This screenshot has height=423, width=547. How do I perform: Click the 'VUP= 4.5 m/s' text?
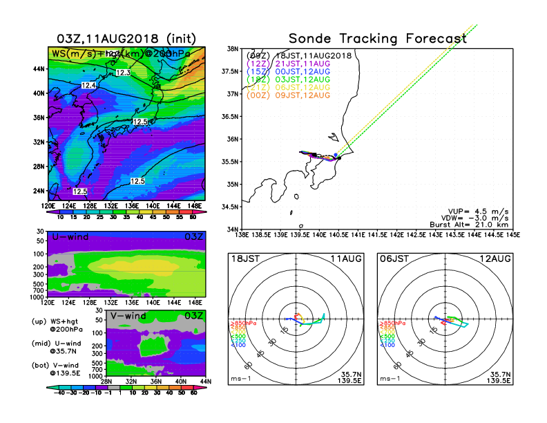click(478, 211)
